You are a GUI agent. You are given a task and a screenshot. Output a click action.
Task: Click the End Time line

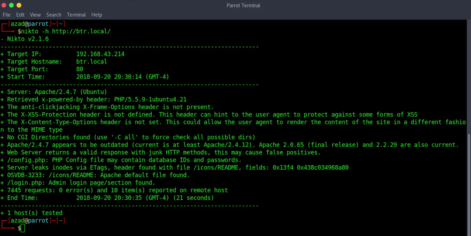tap(107, 198)
